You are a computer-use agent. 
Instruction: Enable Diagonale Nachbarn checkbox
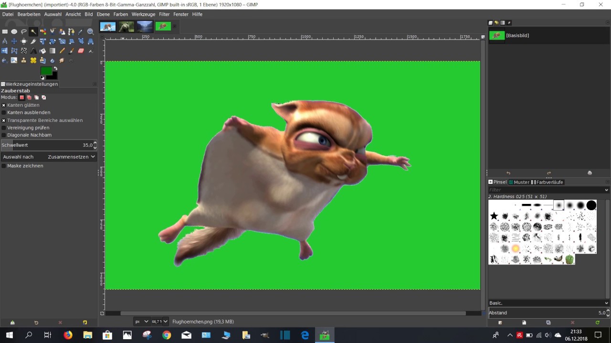(4, 135)
